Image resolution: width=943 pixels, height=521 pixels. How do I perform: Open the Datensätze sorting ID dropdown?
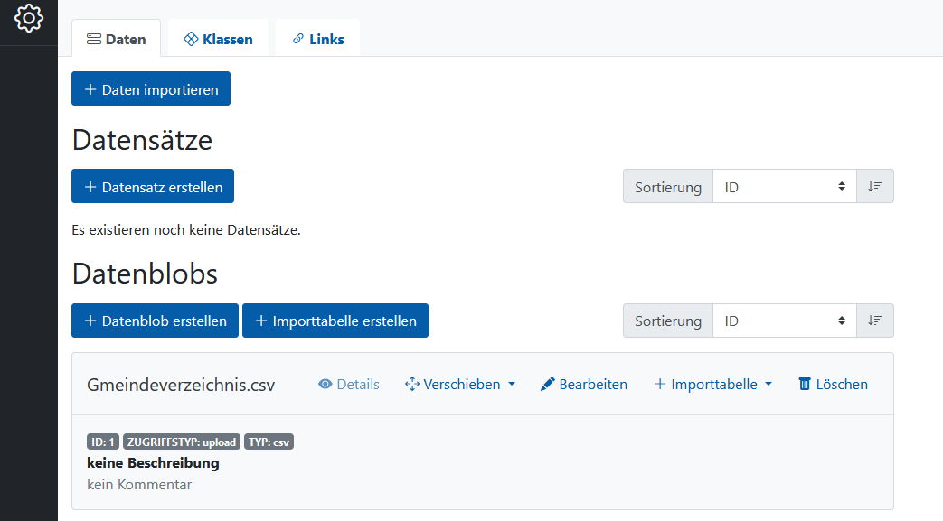click(784, 187)
